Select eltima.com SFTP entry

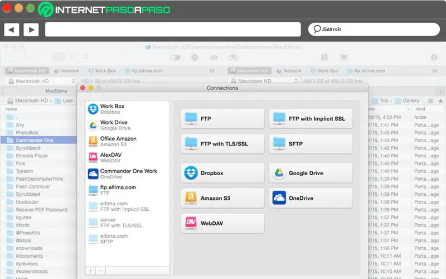[127, 239]
